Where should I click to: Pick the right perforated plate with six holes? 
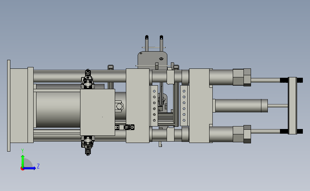[x=184, y=106]
